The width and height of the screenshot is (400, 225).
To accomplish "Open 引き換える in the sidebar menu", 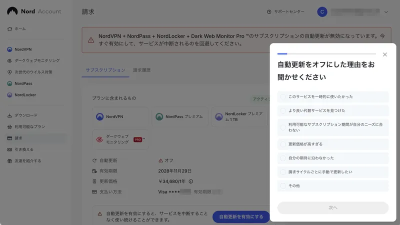I will [x=24, y=149].
